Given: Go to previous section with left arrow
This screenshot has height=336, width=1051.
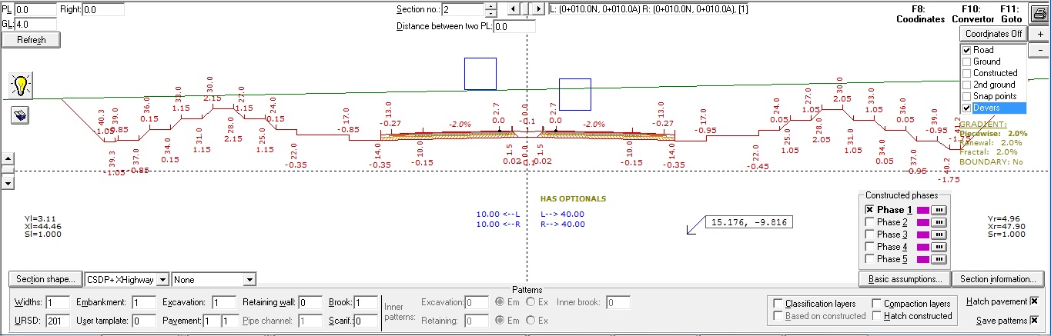Looking at the screenshot, I should click(513, 9).
